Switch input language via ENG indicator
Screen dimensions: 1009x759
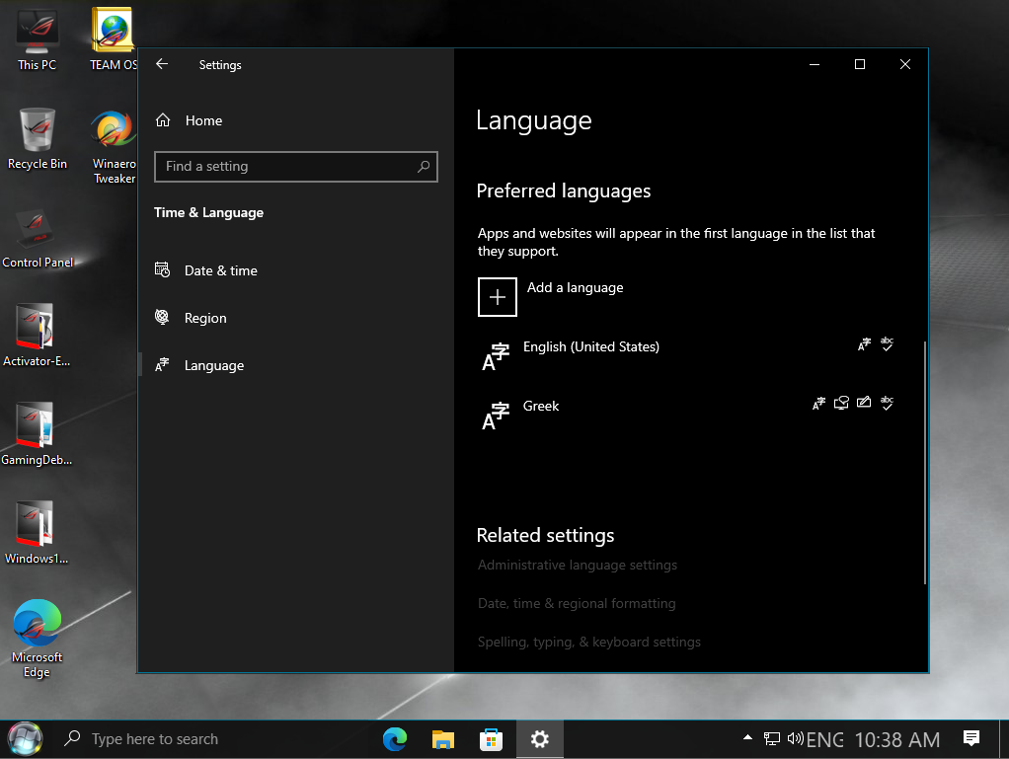(824, 739)
